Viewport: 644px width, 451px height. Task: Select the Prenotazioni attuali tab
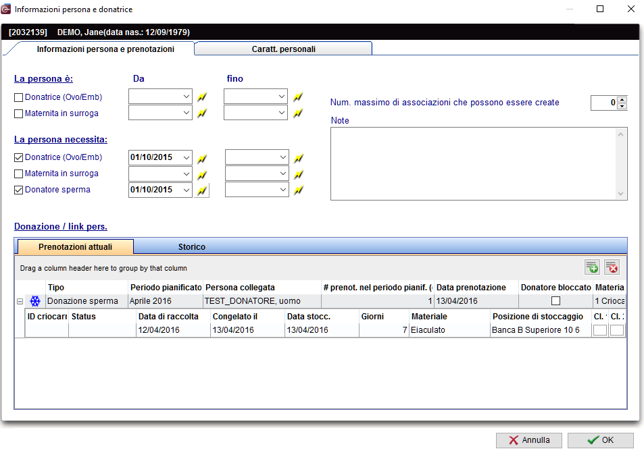(75, 246)
